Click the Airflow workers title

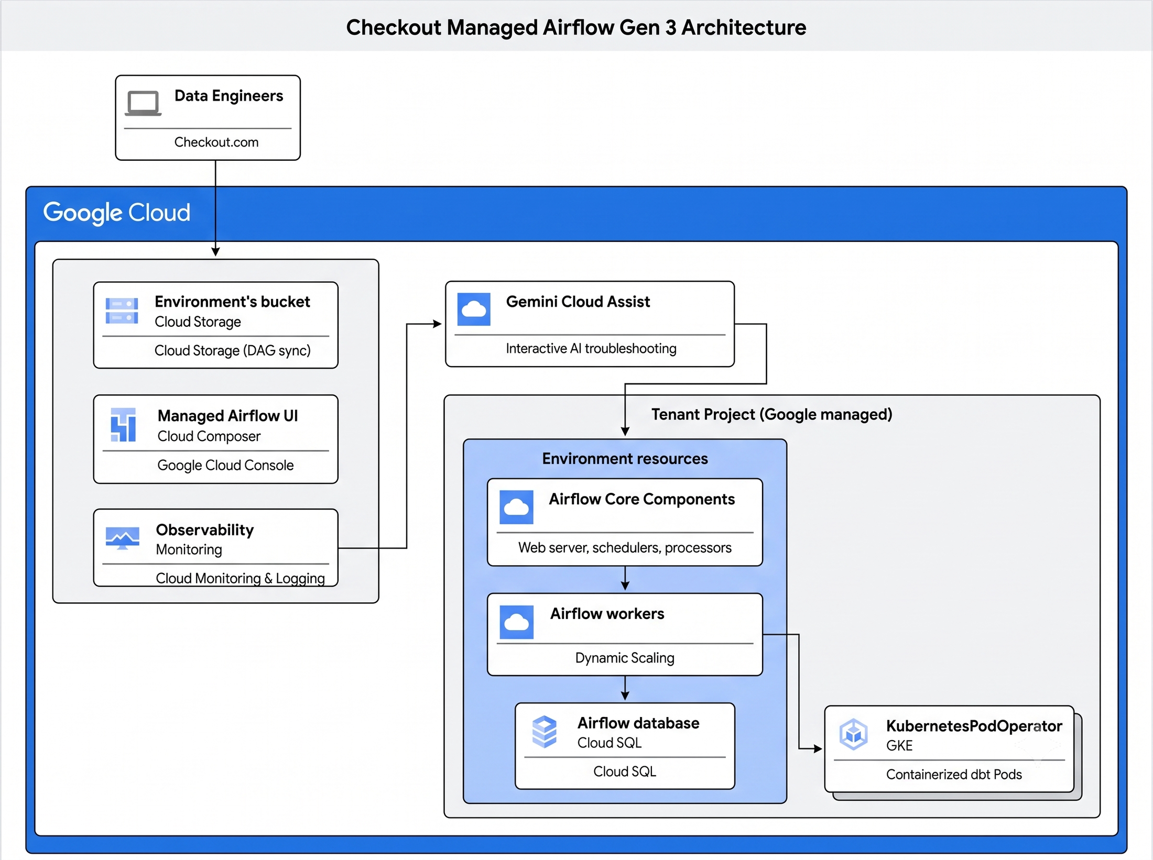pyautogui.click(x=607, y=614)
